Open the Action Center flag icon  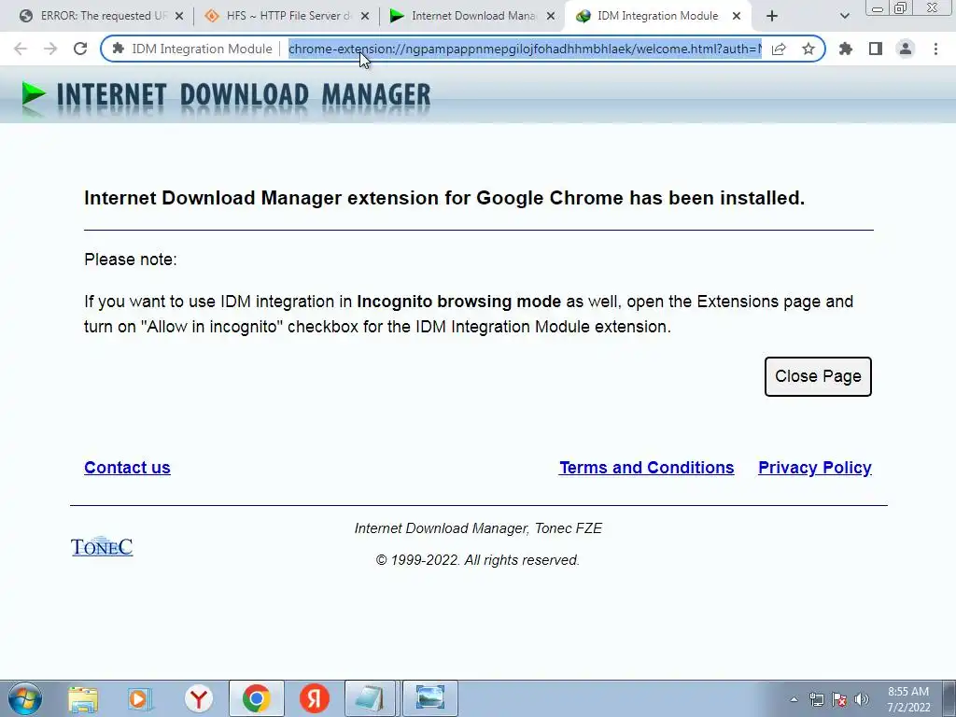coord(839,699)
